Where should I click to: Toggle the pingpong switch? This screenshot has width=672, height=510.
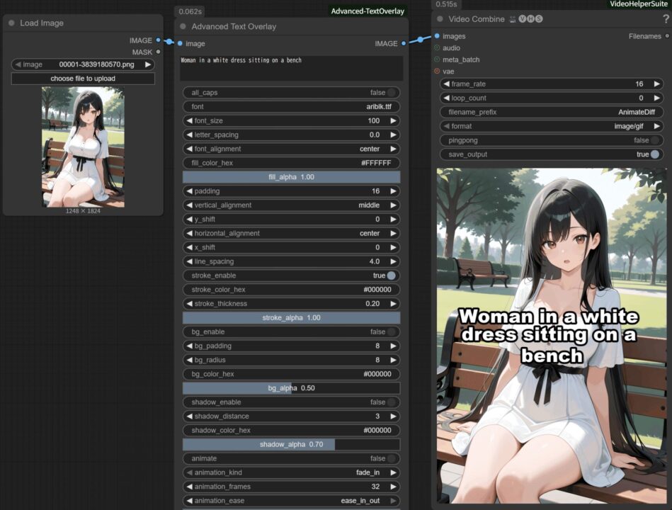[x=655, y=140]
